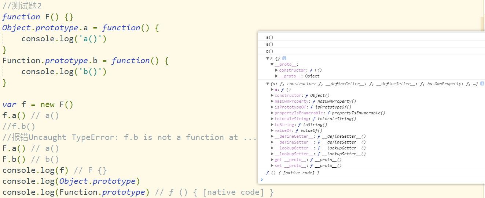Screen dimensions: 485x198
Task: Click the console.log(Function.prototype) line
Action: tap(138, 192)
